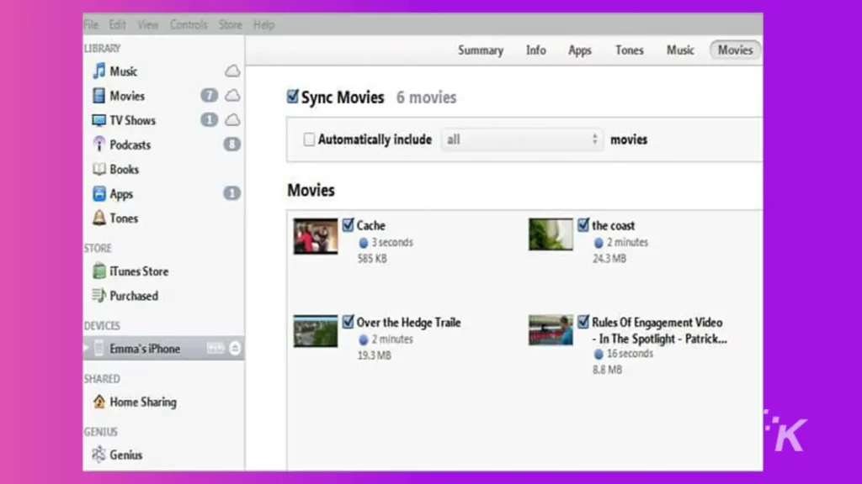This screenshot has height=484, width=862.
Task: Open the View menu
Action: click(148, 24)
